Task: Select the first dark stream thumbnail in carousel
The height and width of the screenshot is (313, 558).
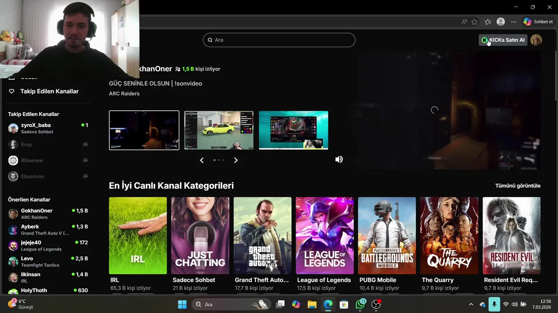Action: 144,130
